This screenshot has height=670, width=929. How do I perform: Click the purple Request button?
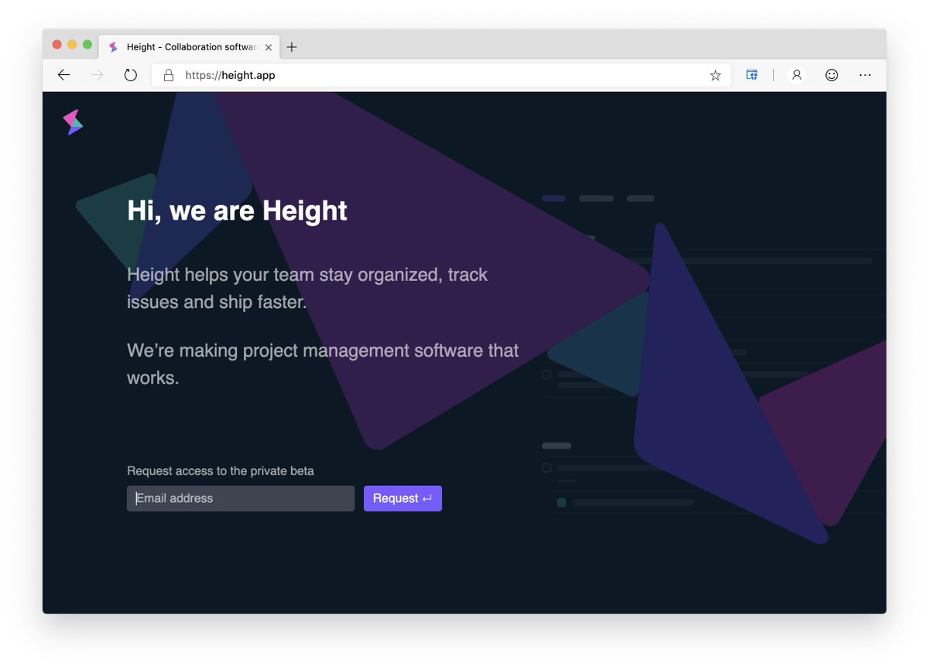pos(403,498)
